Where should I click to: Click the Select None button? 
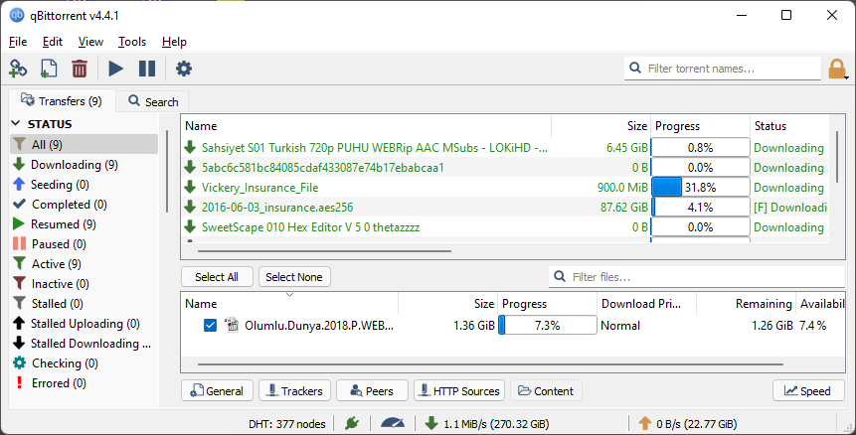coord(294,277)
